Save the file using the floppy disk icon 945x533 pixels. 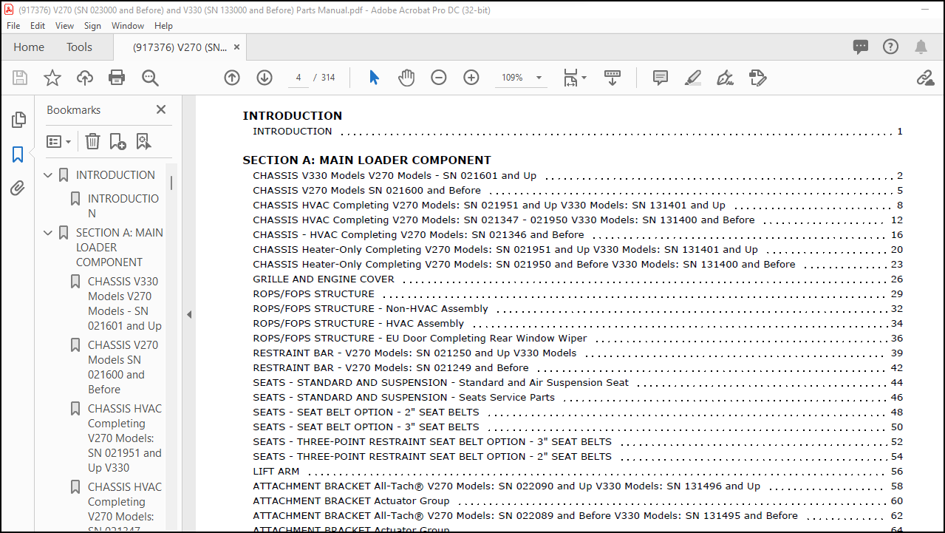20,78
